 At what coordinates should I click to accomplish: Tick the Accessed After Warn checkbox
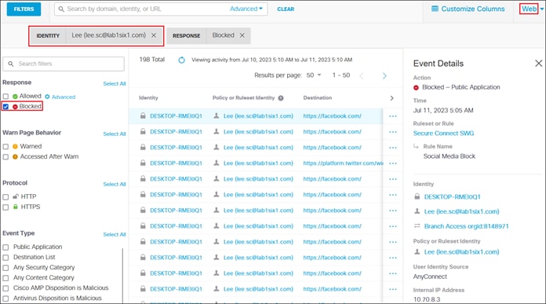5,157
